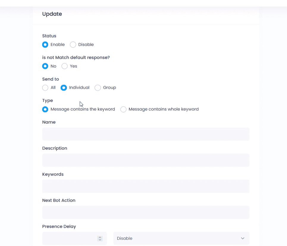Click into the Name text field
Screen dimensions: 287x246
(x=146, y=134)
